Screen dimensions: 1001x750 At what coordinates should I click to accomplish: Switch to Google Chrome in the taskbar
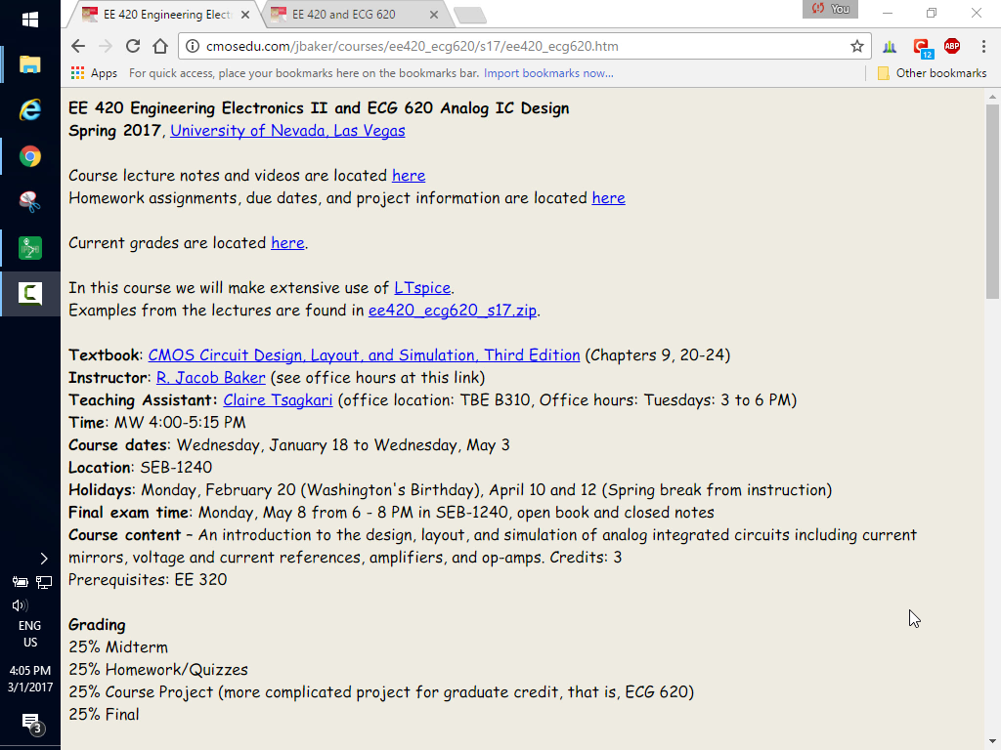point(30,156)
